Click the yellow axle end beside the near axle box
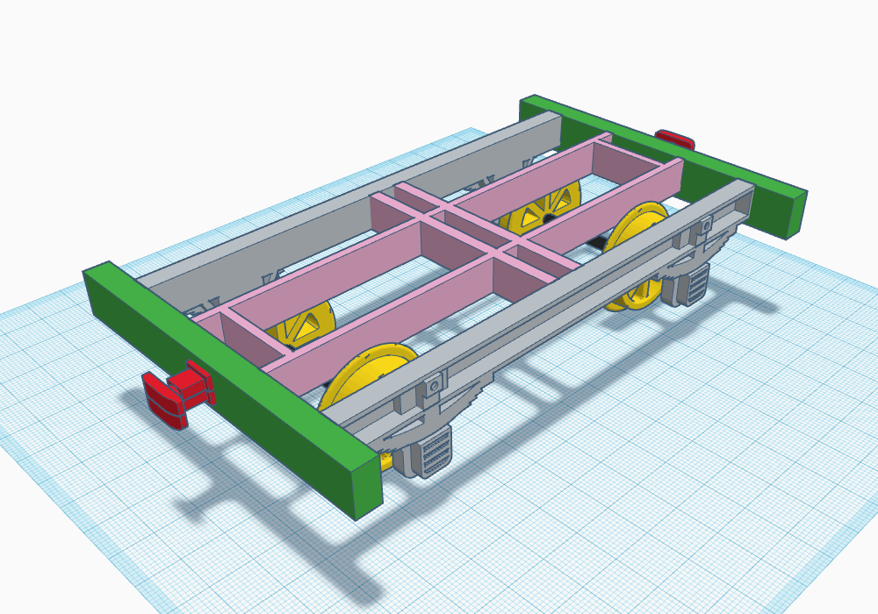Image resolution: width=878 pixels, height=614 pixels. pyautogui.click(x=387, y=460)
